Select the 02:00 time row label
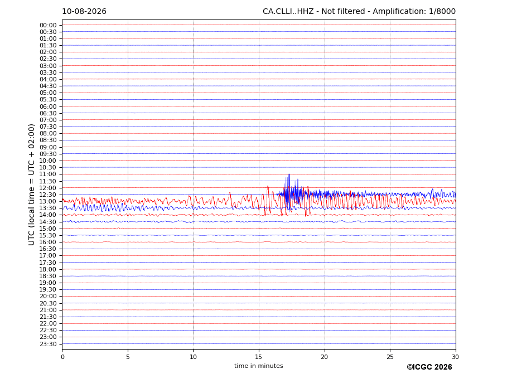This screenshot has height=388, width=517. 48,52
